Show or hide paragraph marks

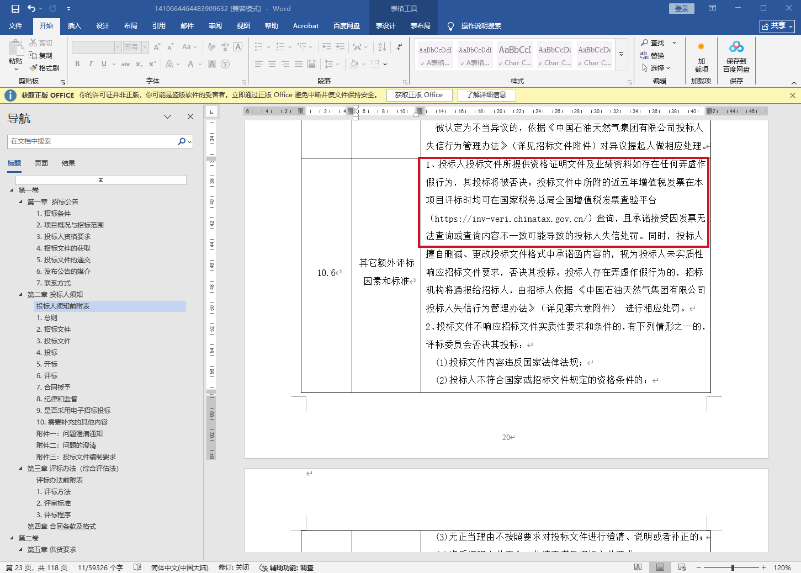point(399,47)
